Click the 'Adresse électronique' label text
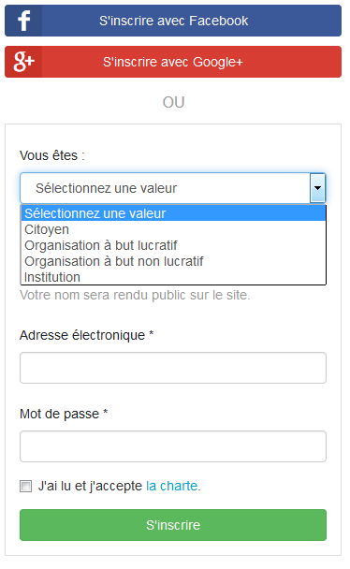The height and width of the screenshot is (569, 350). tap(82, 335)
